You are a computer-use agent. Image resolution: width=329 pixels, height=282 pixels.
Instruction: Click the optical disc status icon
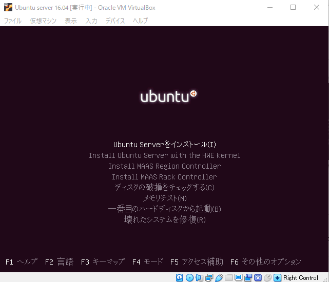190,277
